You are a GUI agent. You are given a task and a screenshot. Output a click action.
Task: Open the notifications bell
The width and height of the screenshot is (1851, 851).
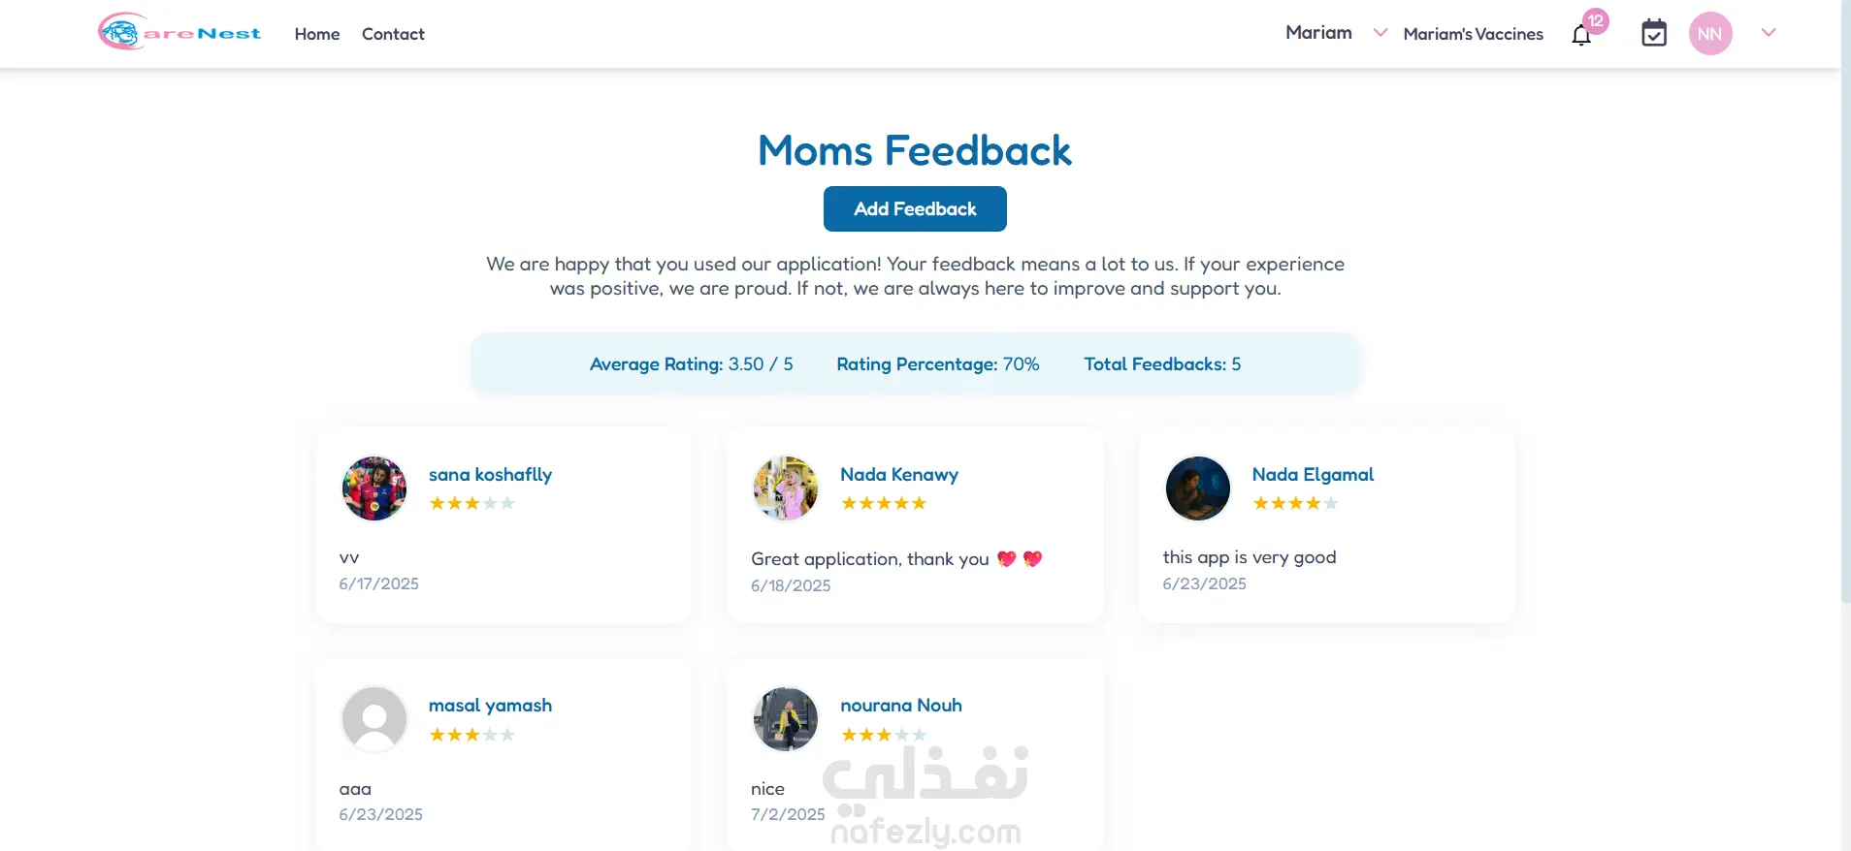1581,36
